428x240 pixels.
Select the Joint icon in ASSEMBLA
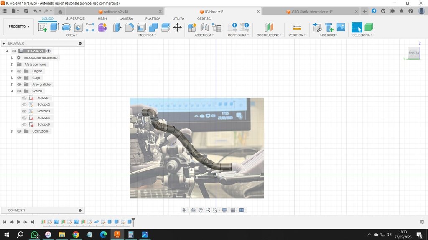204,27
